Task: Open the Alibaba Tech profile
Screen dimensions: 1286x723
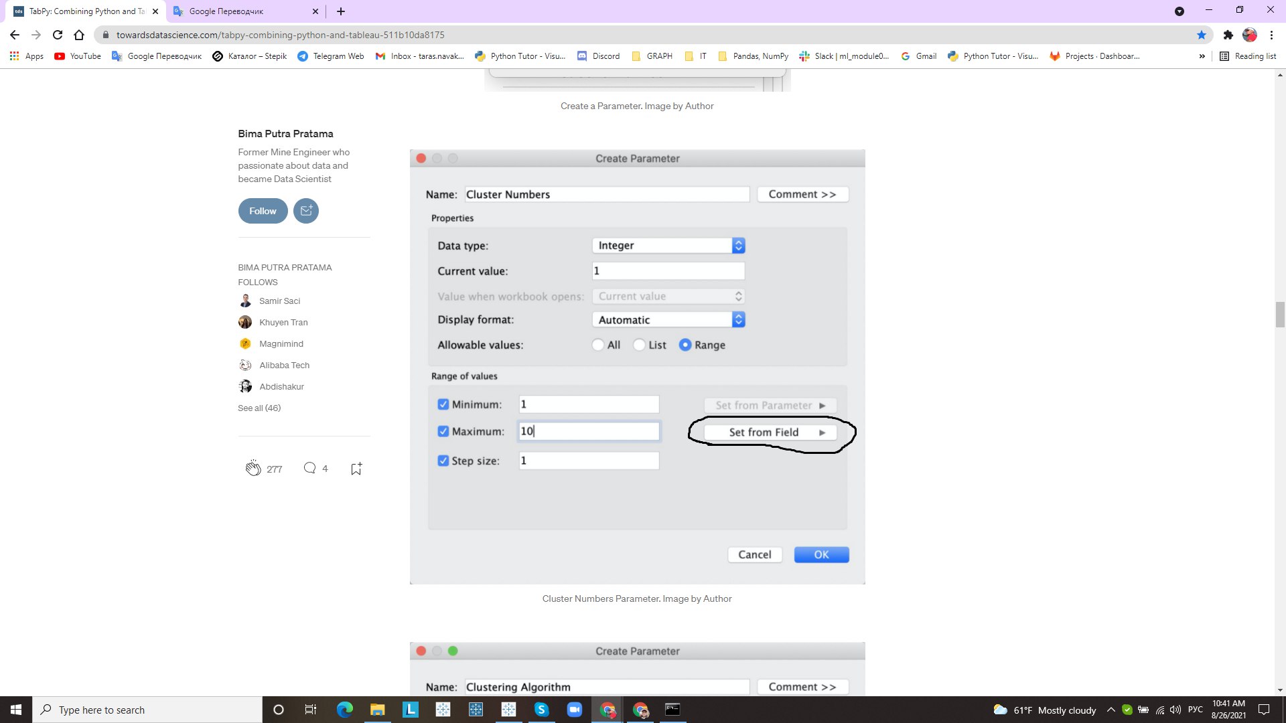Action: pyautogui.click(x=284, y=366)
